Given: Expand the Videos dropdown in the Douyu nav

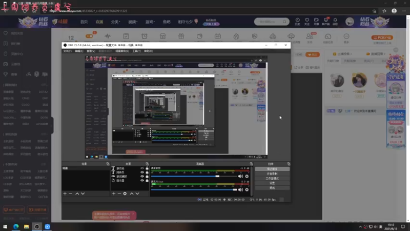Looking at the screenshot, I should 133,22.
